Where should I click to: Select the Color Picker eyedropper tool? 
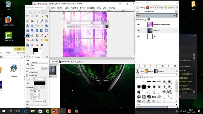[42, 21]
